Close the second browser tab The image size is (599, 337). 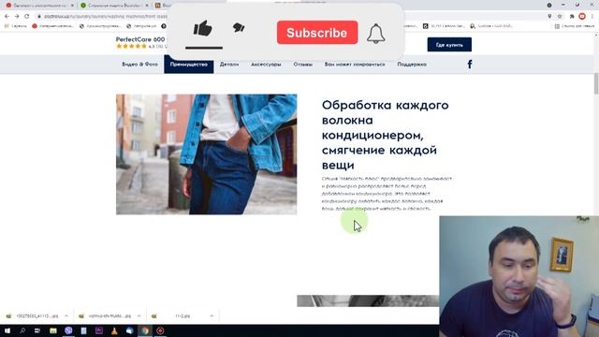click(147, 6)
